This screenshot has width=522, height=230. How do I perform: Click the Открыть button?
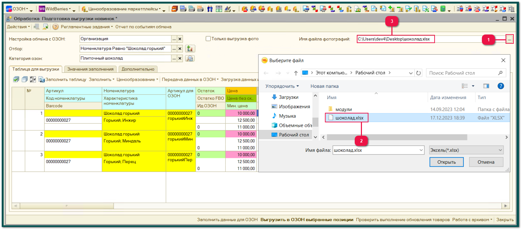click(446, 162)
